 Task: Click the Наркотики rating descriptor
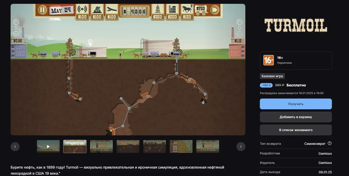click(284, 63)
